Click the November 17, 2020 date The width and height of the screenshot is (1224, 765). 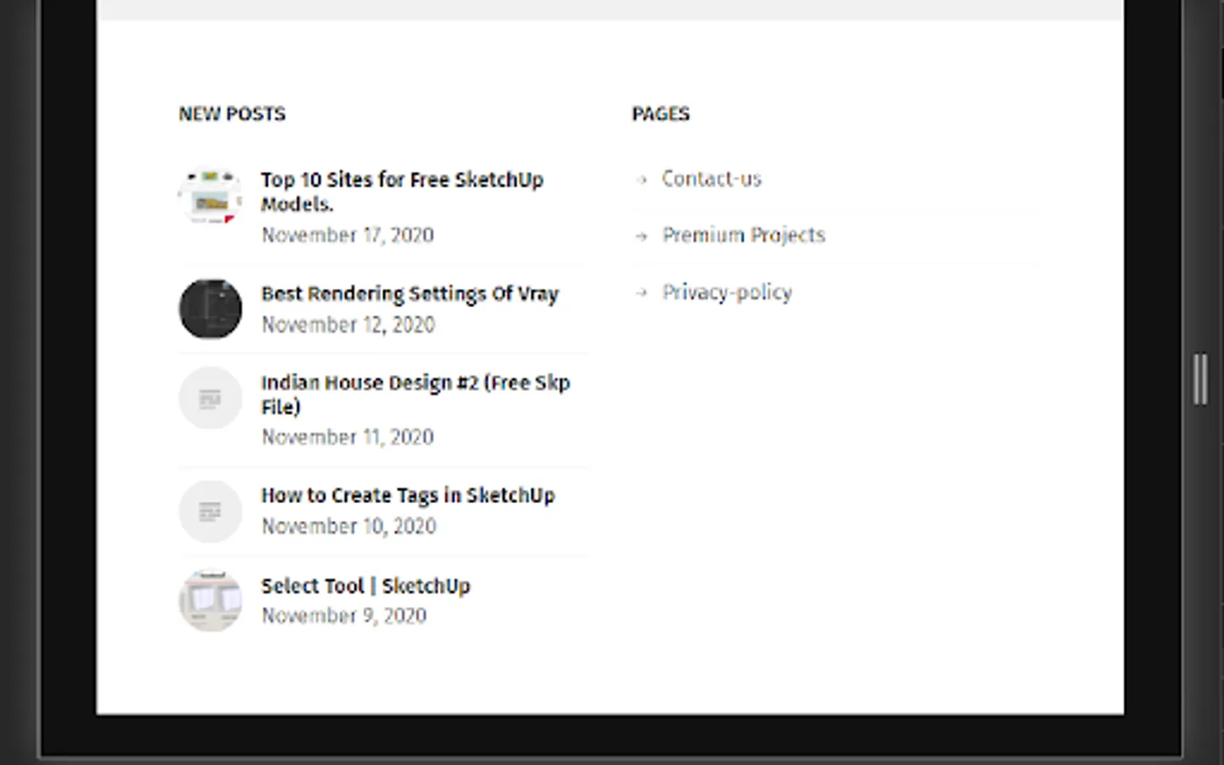[347, 235]
